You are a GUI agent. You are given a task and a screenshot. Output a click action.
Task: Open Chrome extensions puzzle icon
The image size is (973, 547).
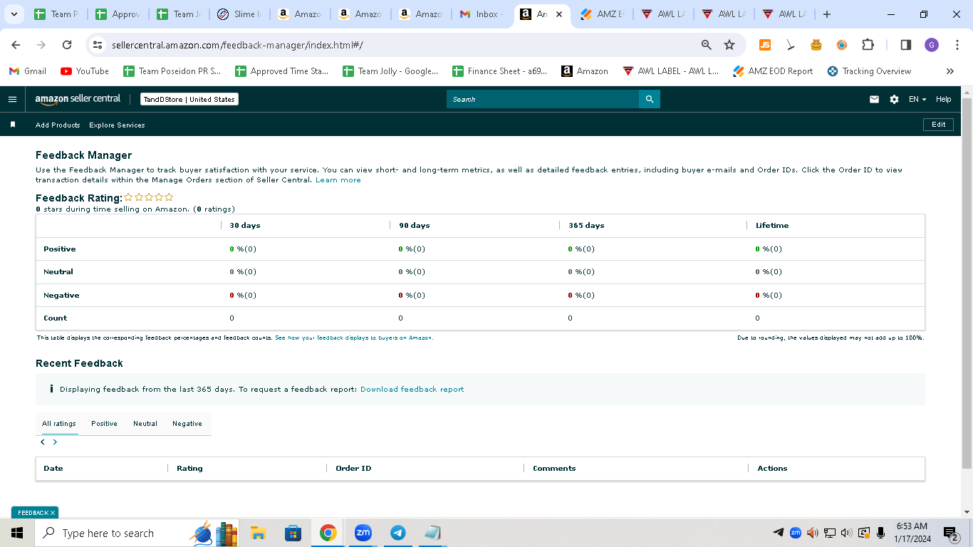[x=868, y=45]
